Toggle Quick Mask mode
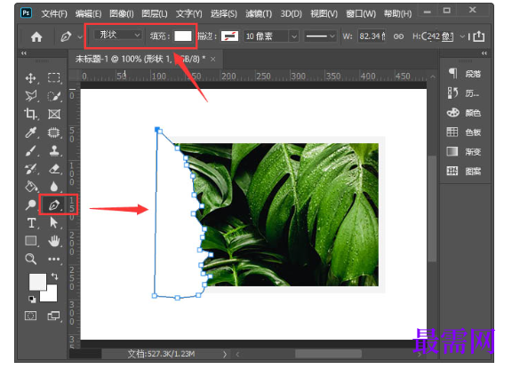The image size is (512, 369). point(31,316)
